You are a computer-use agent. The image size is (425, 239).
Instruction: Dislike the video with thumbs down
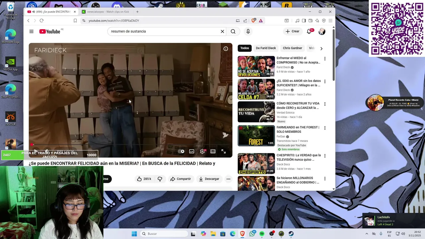point(160,179)
